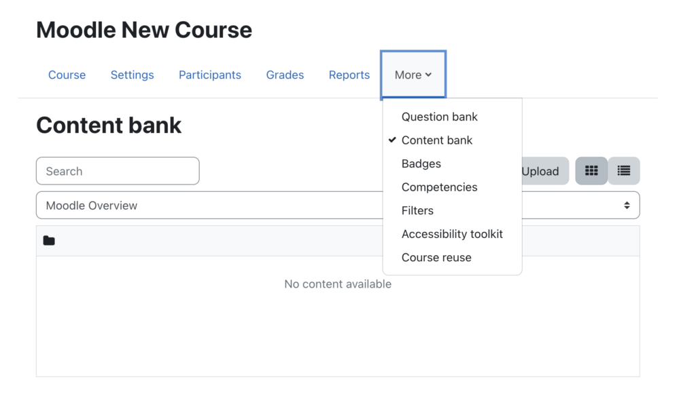Open Filters from the More menu
Screen dimensions: 696x409
point(417,210)
